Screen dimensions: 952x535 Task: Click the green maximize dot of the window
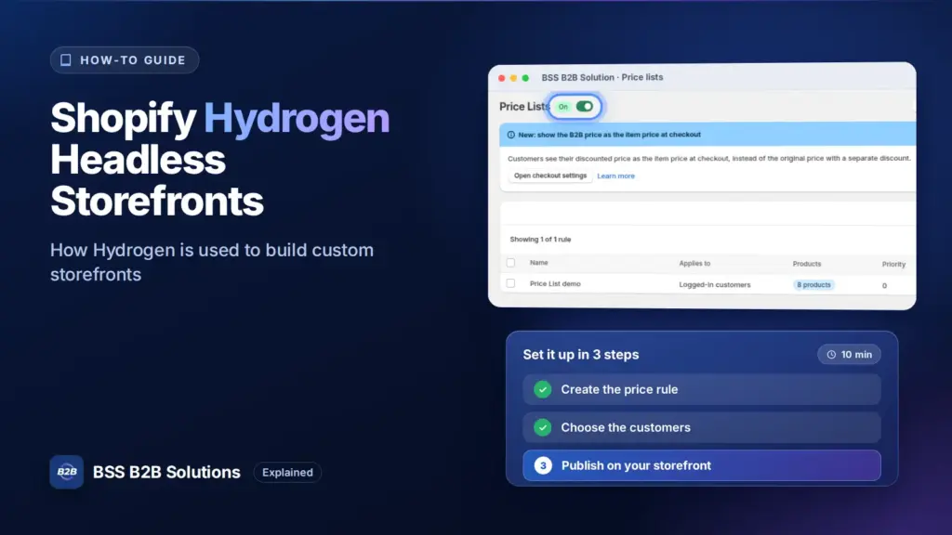point(526,78)
